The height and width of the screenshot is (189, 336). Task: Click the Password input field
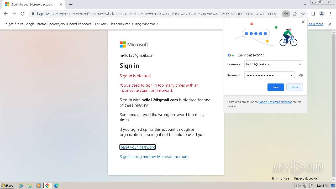tap(269, 75)
